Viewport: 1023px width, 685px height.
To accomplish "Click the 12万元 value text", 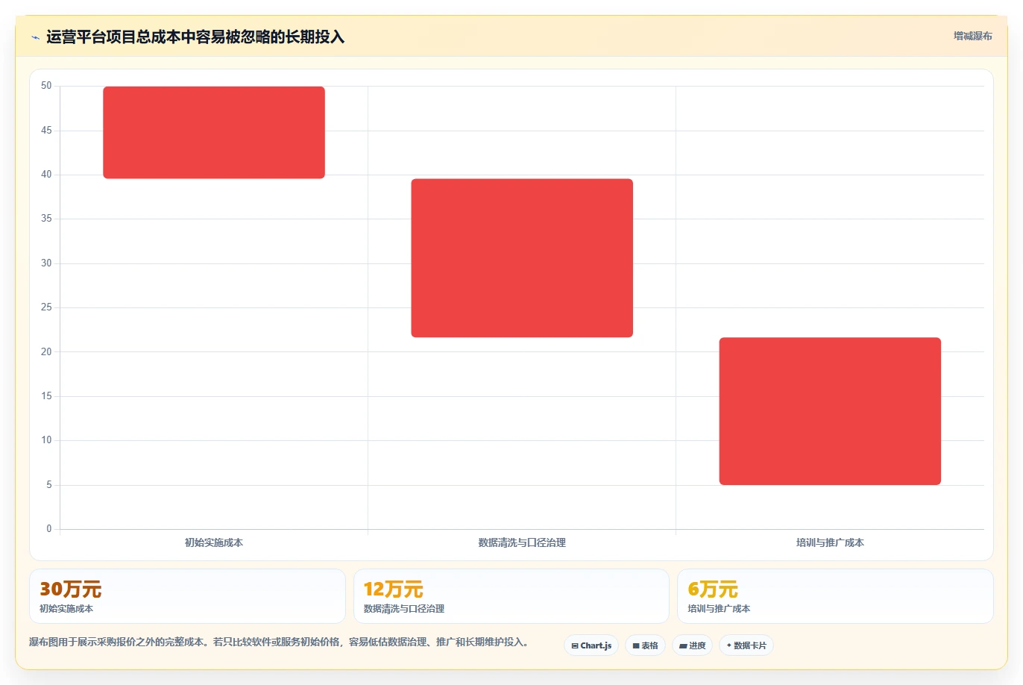I will (393, 589).
